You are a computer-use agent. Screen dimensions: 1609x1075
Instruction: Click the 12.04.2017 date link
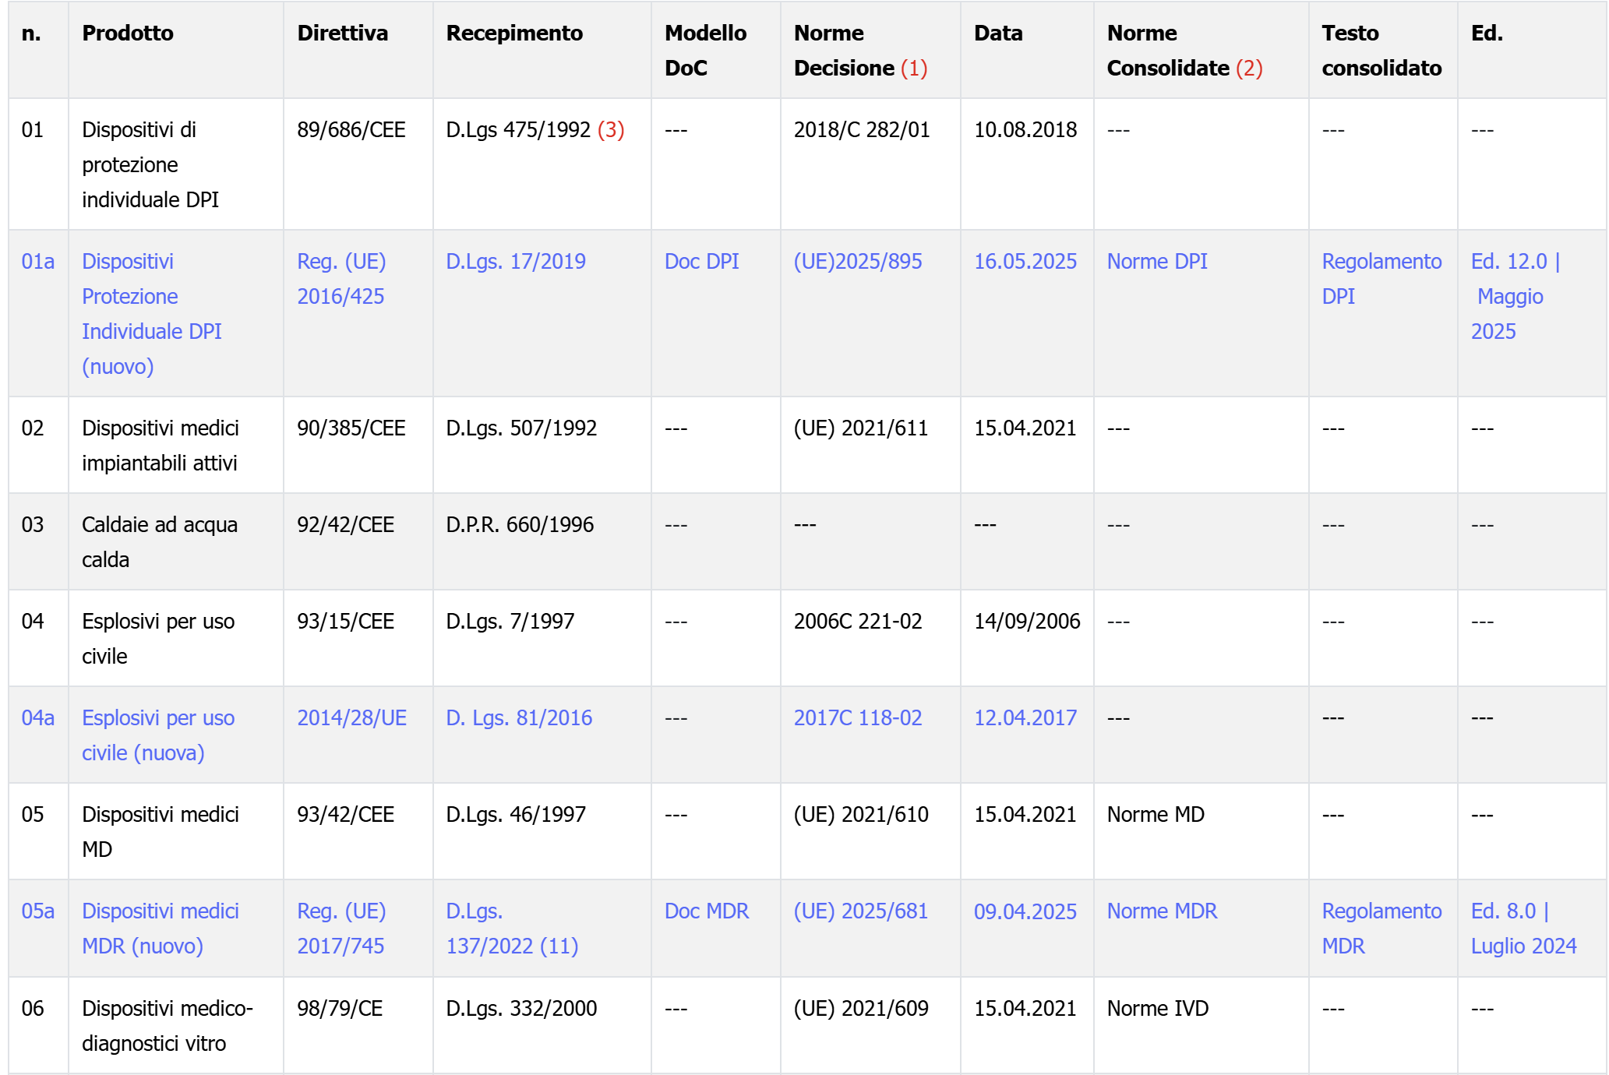point(1025,718)
